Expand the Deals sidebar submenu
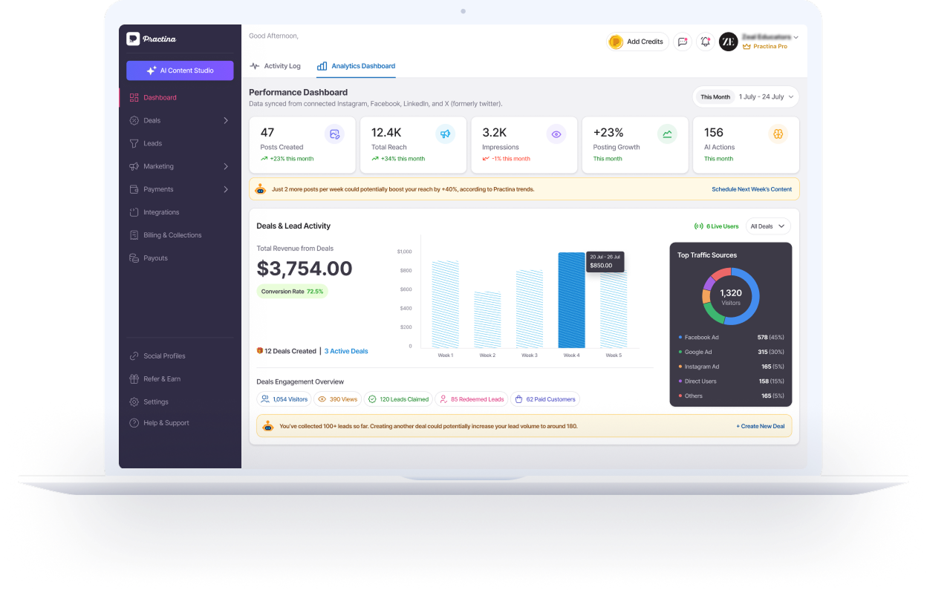 click(225, 120)
